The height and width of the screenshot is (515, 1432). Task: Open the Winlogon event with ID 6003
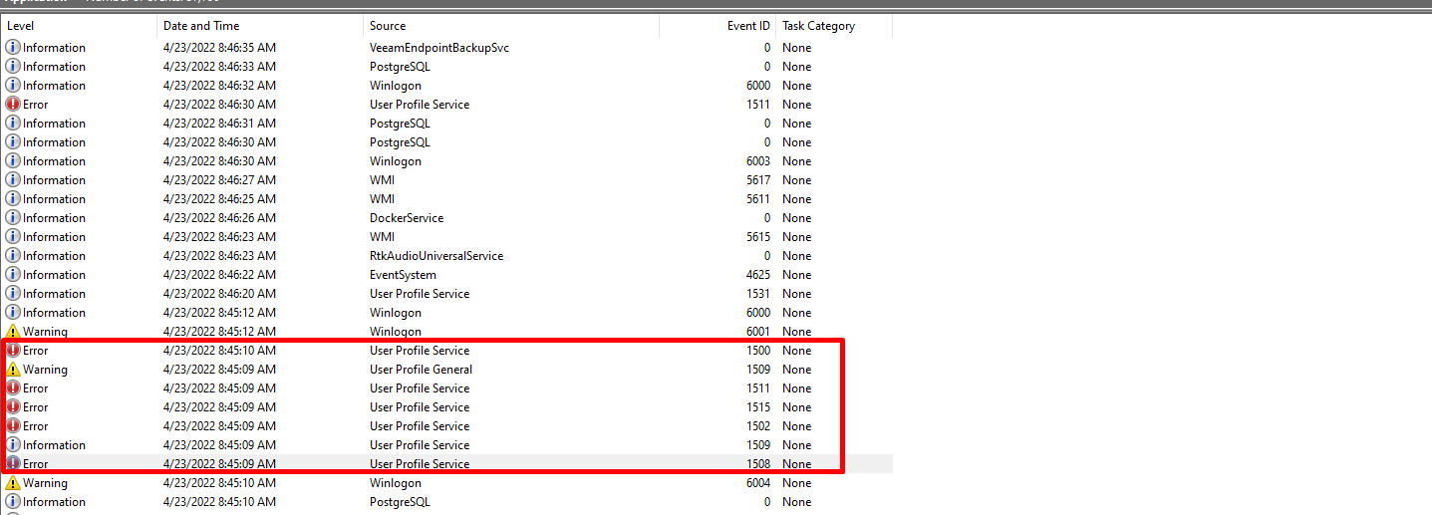(395, 161)
